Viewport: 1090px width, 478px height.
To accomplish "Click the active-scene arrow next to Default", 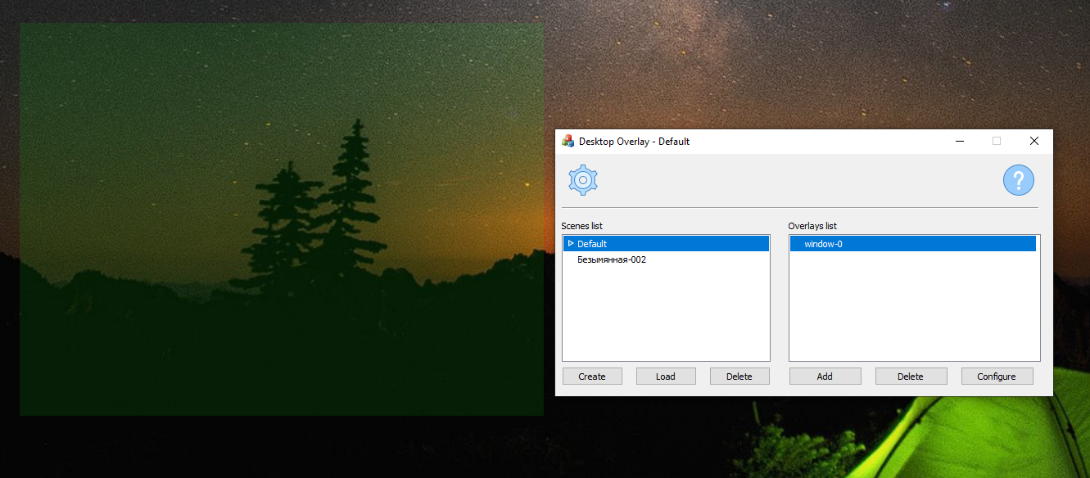I will [571, 243].
